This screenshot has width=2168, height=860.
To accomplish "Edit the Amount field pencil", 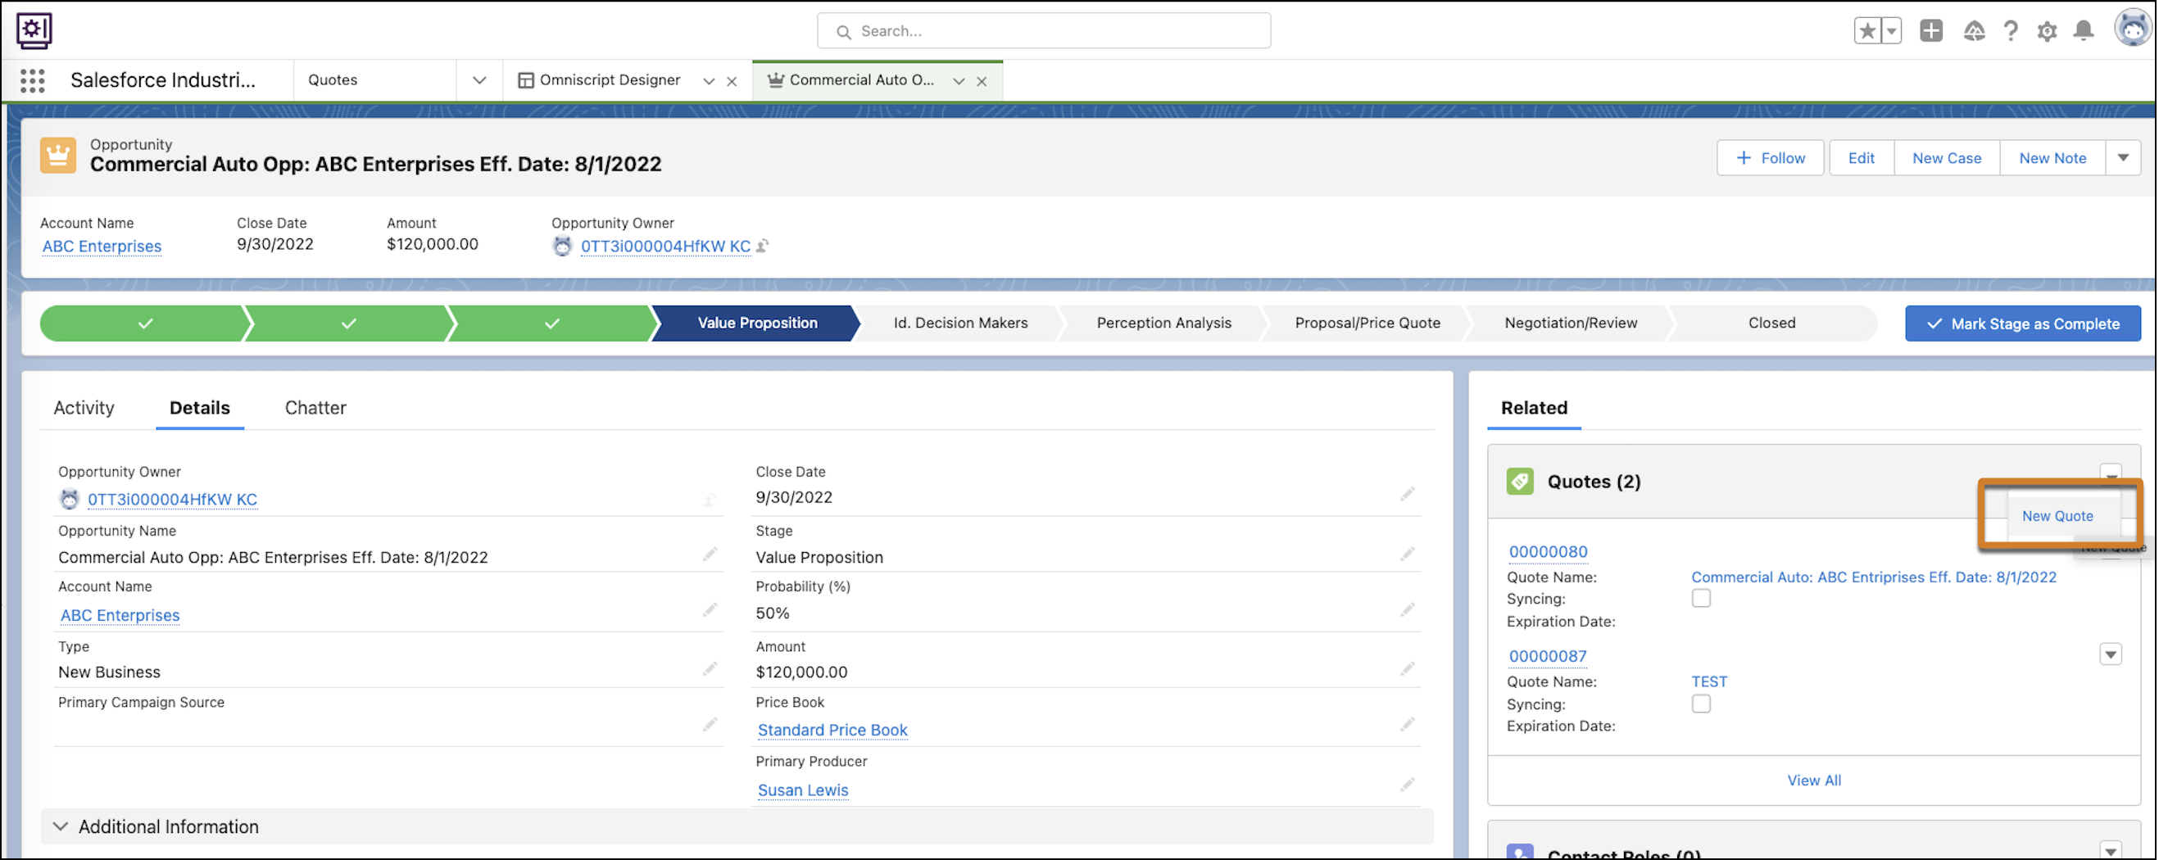I will 1407,670.
